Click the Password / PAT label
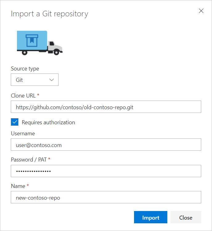Image resolution: width=212 pixels, height=231 pixels. pos(28,160)
